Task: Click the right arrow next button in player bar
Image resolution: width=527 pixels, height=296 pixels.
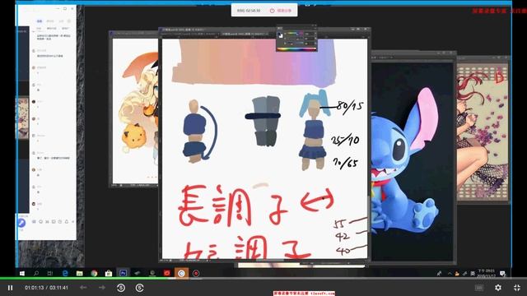Action: [102, 288]
